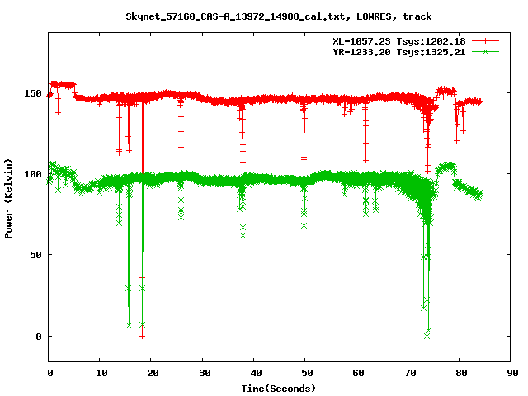528x396 pixels.
Task: Click the plot title Skynet_57160_CAS-A_13972_14908_cal.txt
Action: tap(279, 16)
